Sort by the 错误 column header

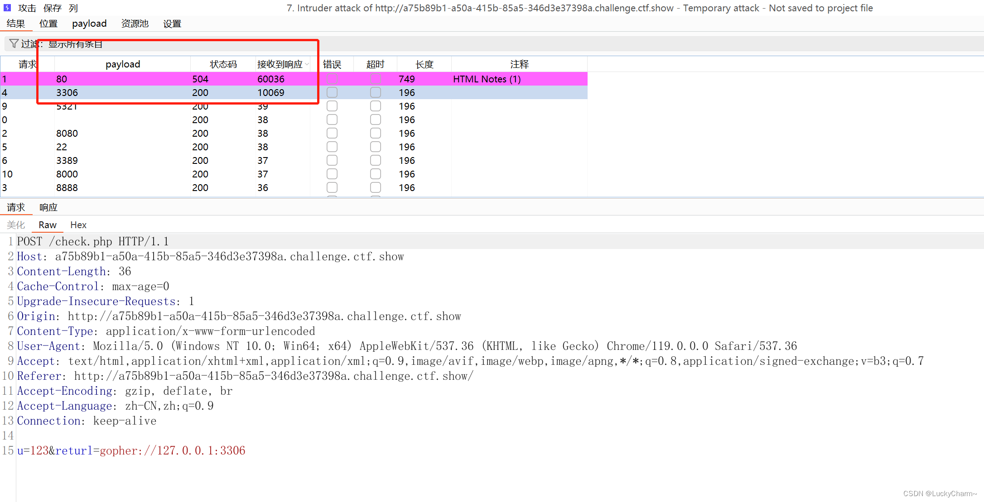coord(332,64)
